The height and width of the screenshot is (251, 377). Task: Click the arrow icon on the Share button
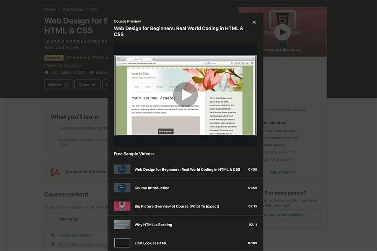93,85
